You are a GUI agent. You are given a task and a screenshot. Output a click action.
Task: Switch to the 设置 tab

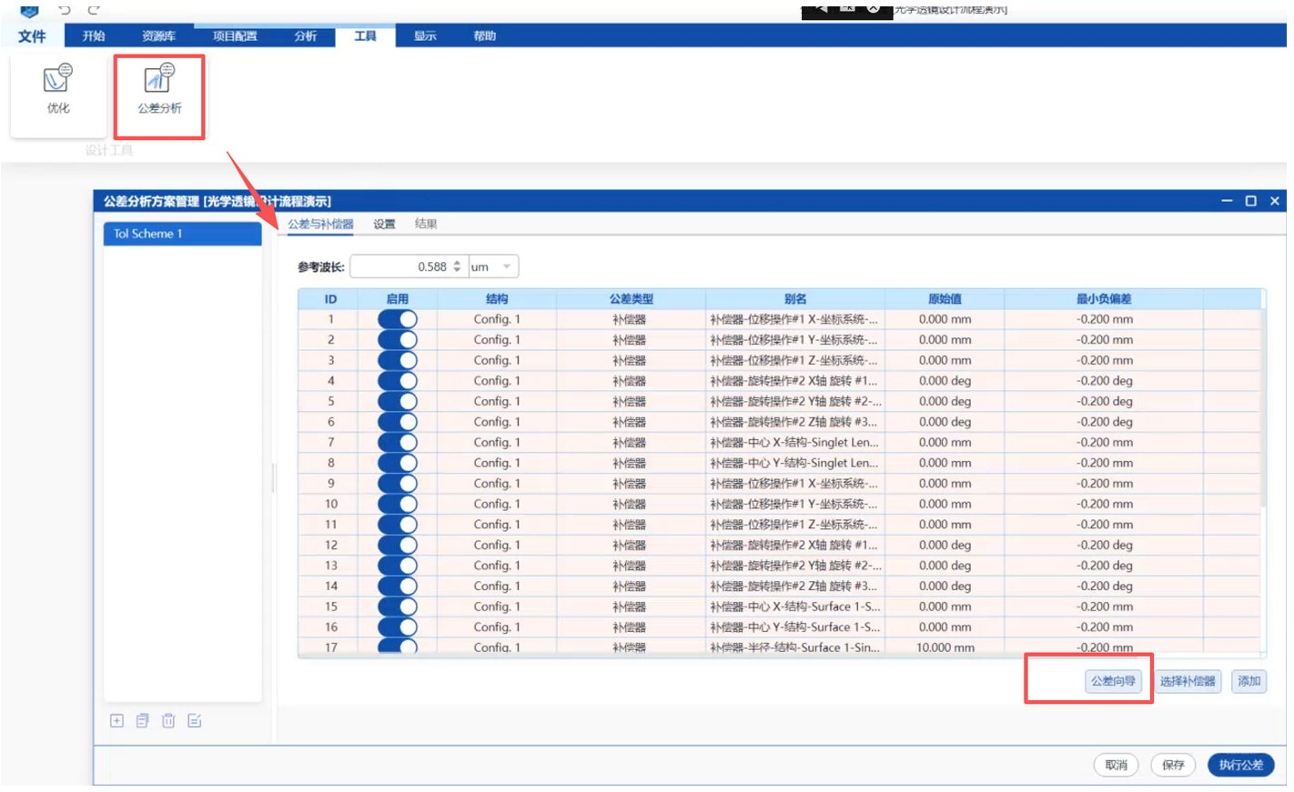point(384,224)
